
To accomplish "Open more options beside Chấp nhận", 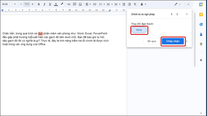I will pos(187,41).
